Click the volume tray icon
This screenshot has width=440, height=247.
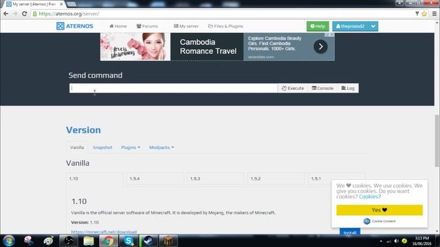[x=396, y=241]
